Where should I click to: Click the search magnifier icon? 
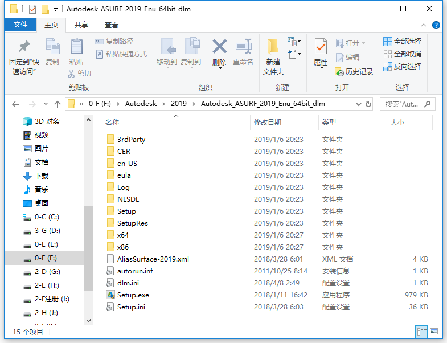[x=427, y=104]
